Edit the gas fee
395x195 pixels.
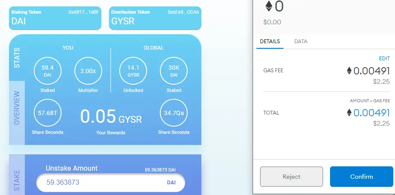(x=384, y=59)
